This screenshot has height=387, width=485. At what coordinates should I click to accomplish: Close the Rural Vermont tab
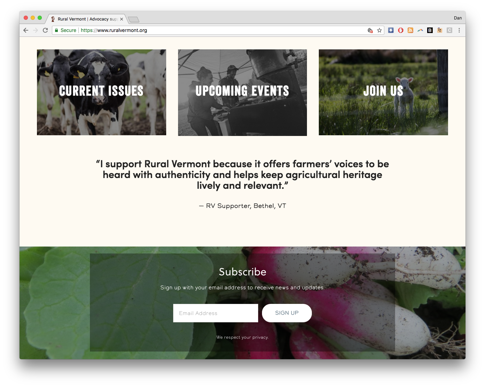pos(122,19)
